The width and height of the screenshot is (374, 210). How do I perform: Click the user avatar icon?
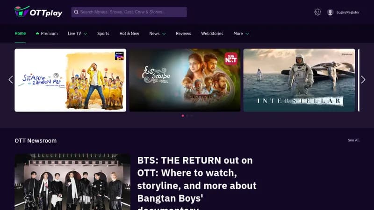[x=330, y=12]
